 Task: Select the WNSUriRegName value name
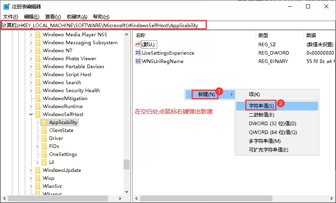[x=163, y=61]
